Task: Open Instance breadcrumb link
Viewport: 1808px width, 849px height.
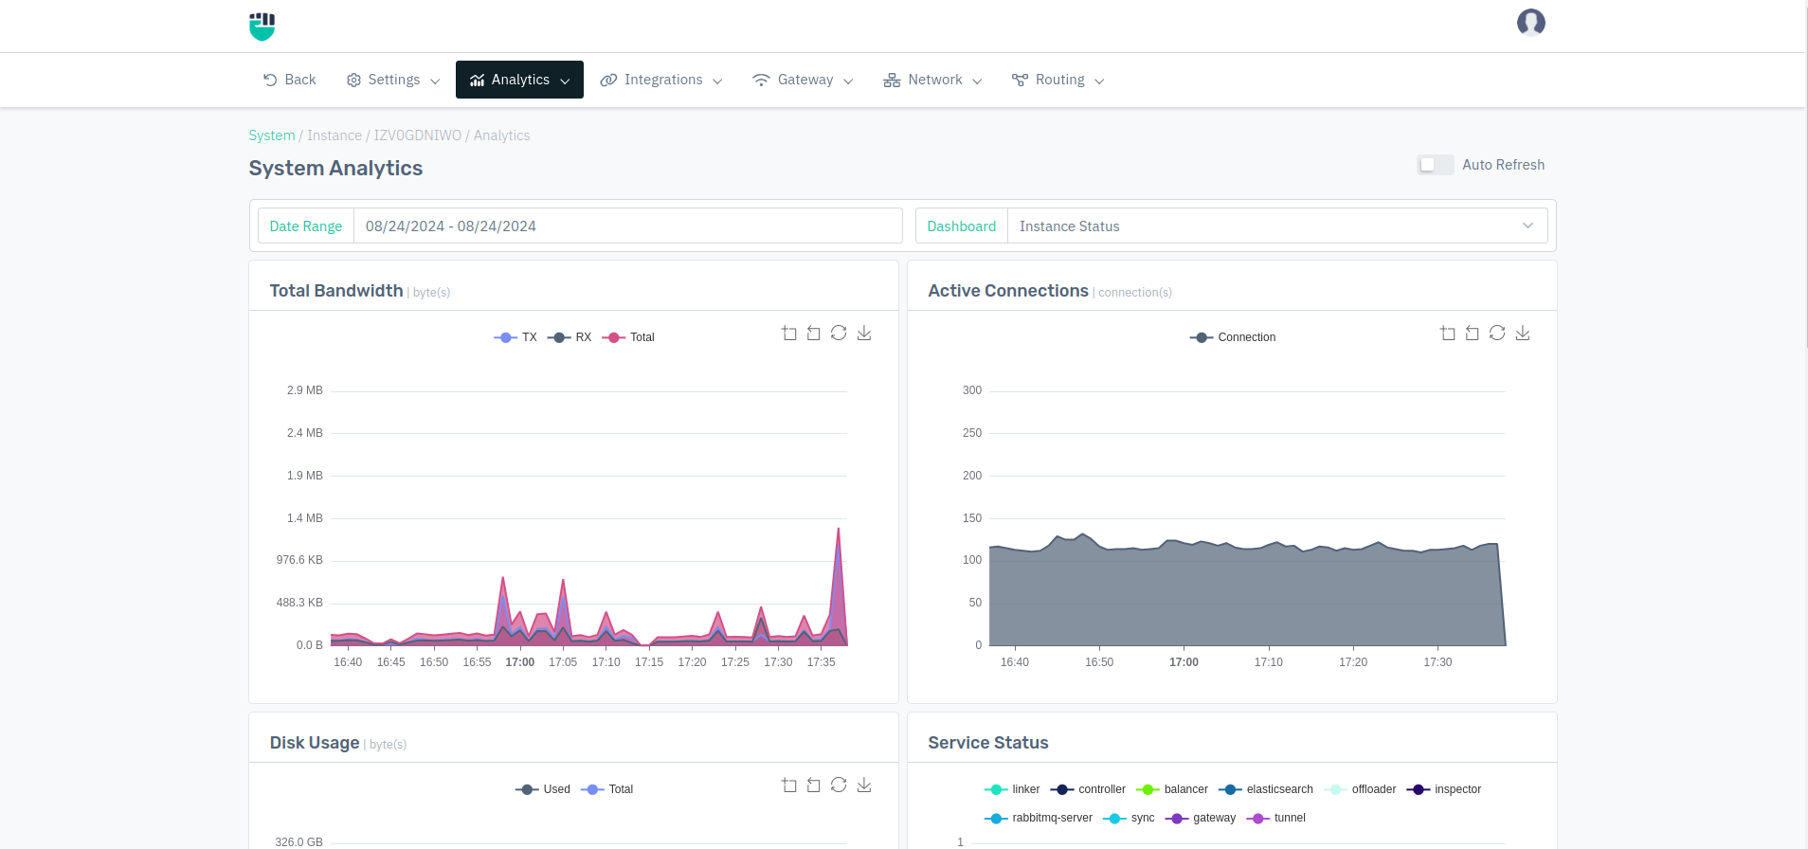Action: coord(334,135)
